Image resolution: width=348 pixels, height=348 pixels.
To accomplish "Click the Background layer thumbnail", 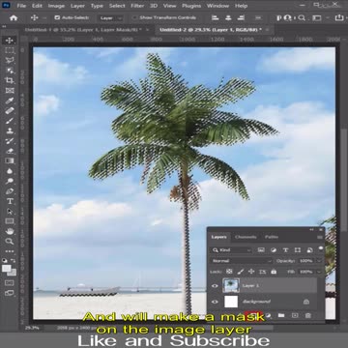I will 231,302.
